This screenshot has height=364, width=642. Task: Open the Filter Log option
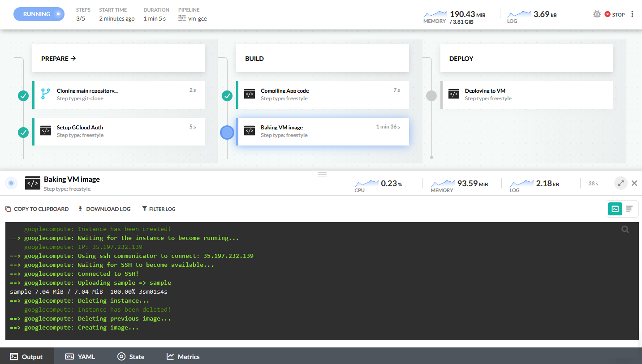point(159,209)
